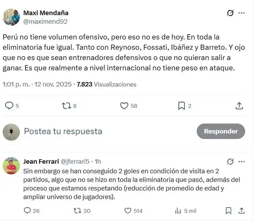Image resolution: width=255 pixels, height=221 pixels.
Task: Bookmark the main post
Action: click(181, 106)
